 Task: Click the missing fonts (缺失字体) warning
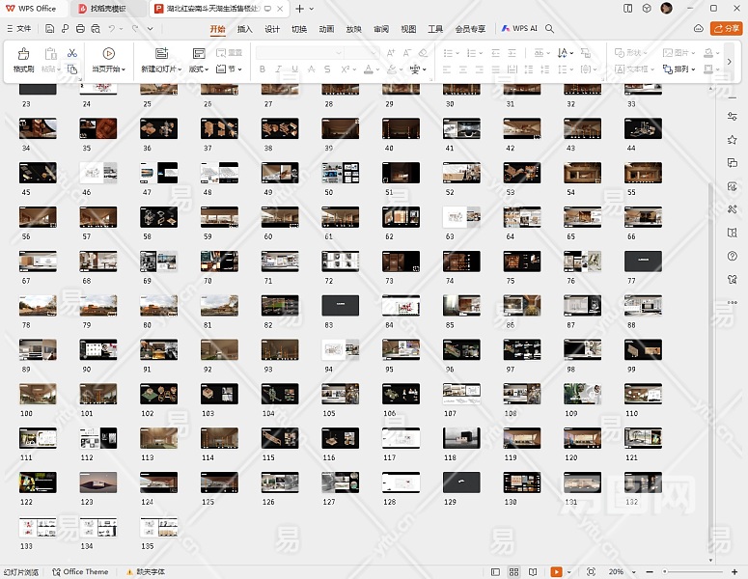[145, 572]
